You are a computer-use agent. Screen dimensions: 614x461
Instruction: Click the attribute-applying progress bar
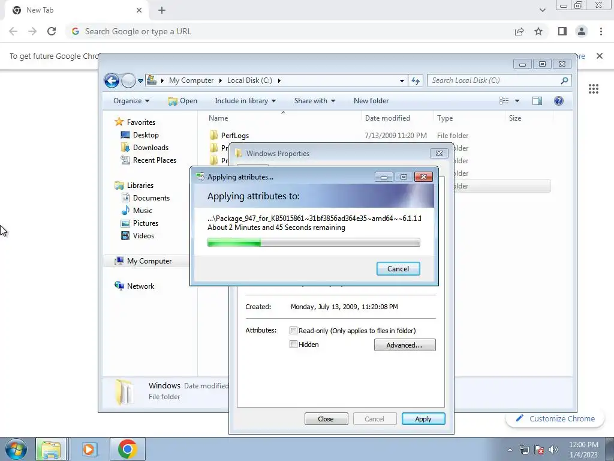[x=314, y=243]
